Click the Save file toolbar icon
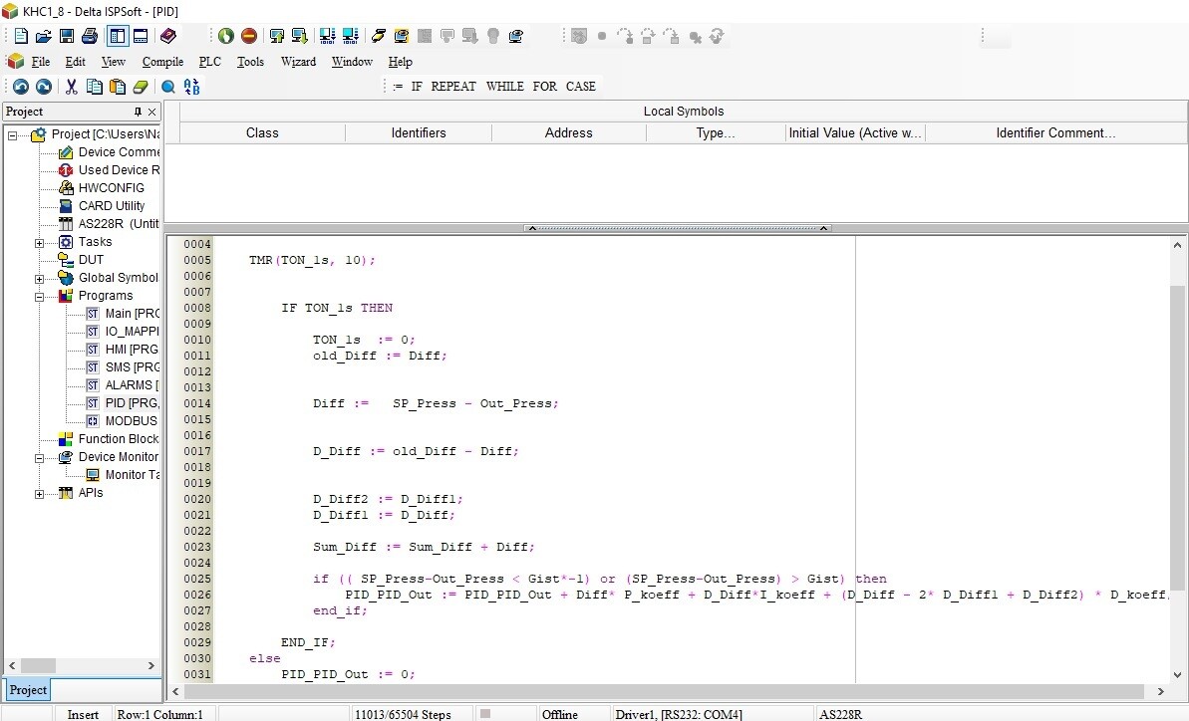This screenshot has height=721, width=1189. coord(66,36)
